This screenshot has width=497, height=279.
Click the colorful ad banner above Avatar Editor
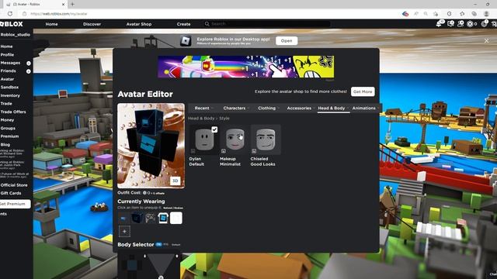click(246, 67)
